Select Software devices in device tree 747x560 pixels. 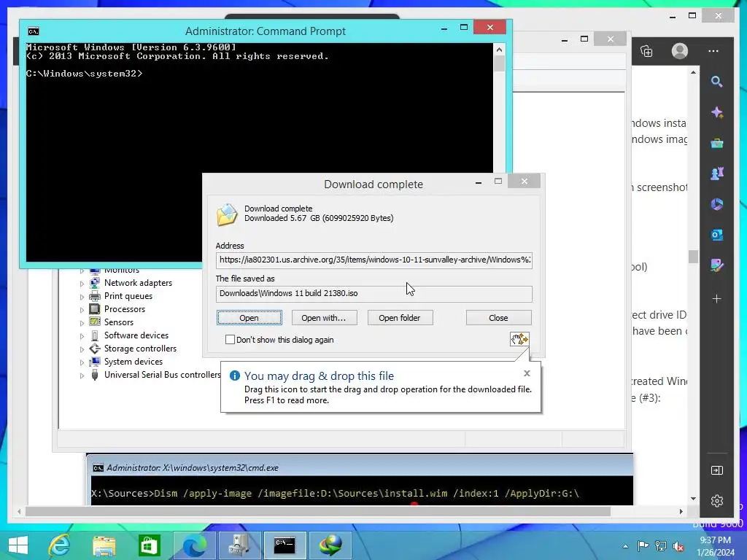(x=136, y=335)
